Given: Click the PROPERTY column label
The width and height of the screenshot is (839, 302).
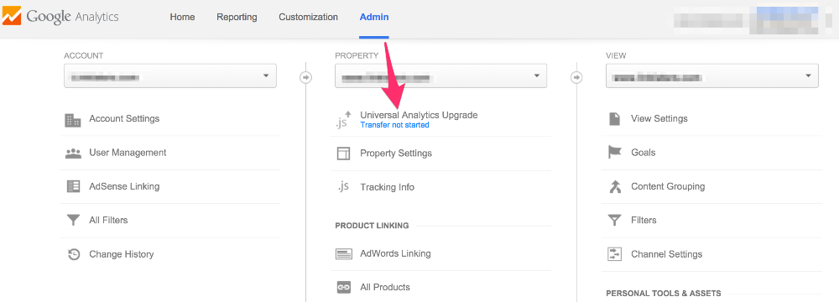Looking at the screenshot, I should (x=357, y=55).
